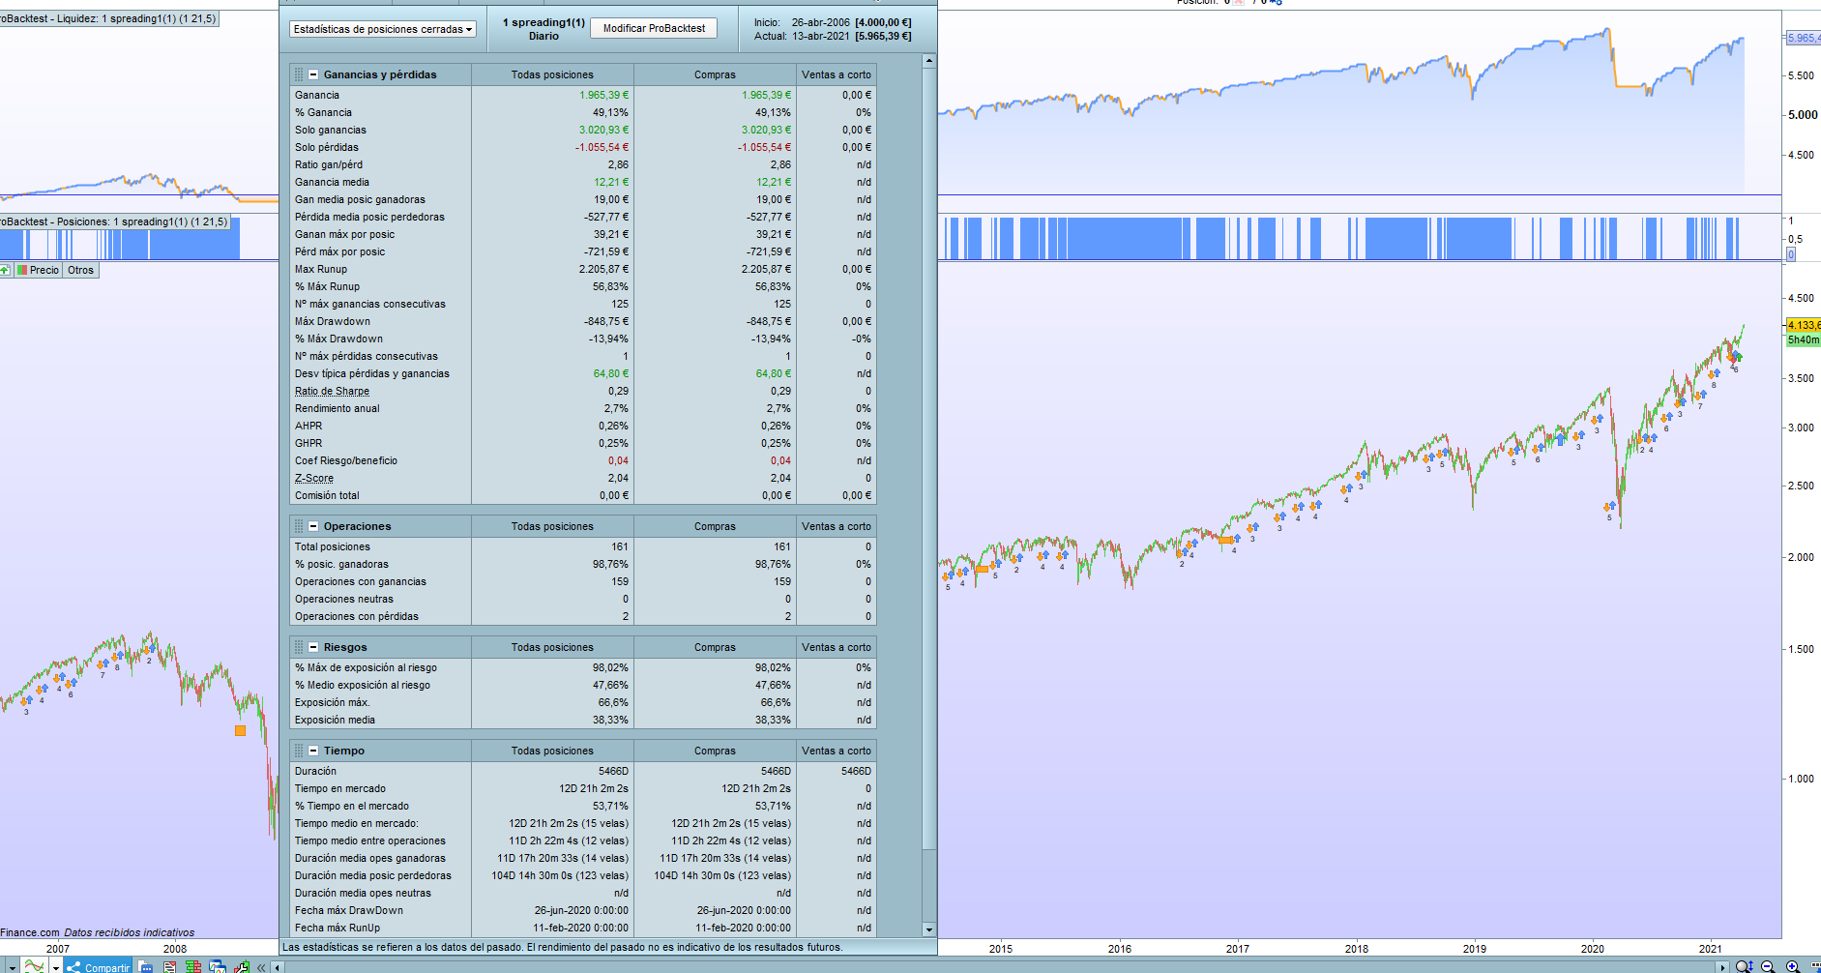Grab the Ganancias y pérdidas drag handle
Image resolution: width=1821 pixels, height=973 pixels.
[299, 74]
